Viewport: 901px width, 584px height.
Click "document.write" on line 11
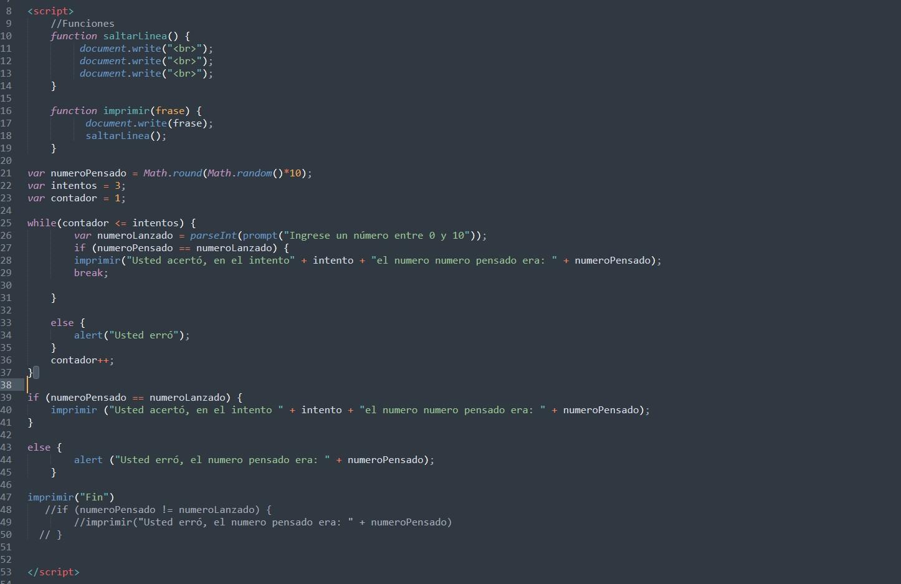(x=120, y=49)
